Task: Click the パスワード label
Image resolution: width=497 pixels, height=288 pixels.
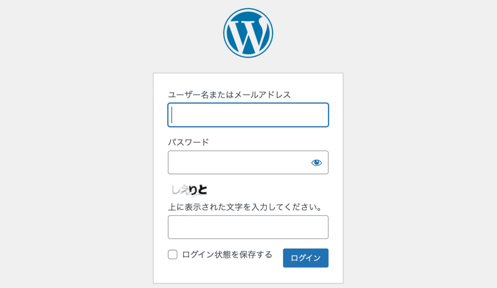Action: pos(188,142)
